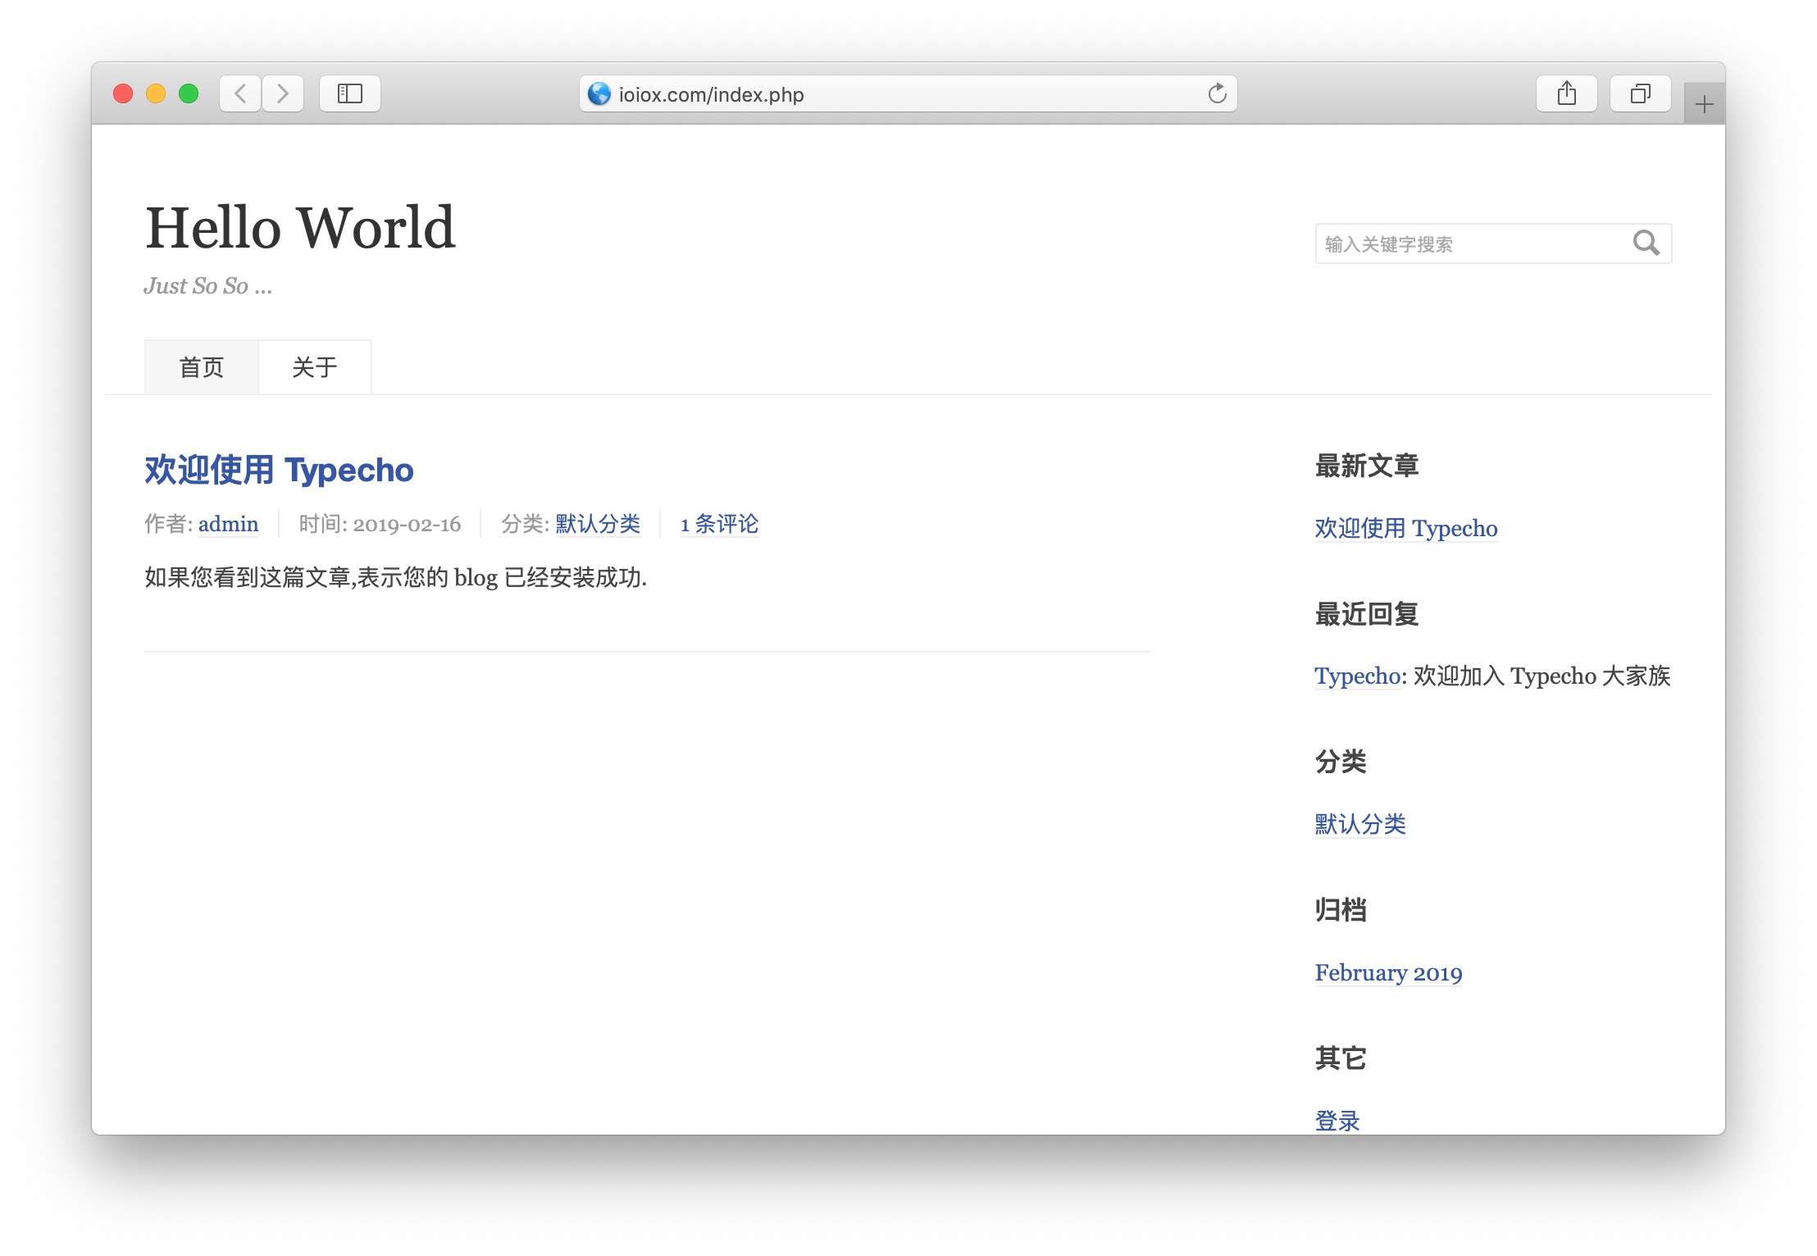This screenshot has height=1256, width=1817.
Task: Select the 关于 navigation tab
Action: coord(315,367)
